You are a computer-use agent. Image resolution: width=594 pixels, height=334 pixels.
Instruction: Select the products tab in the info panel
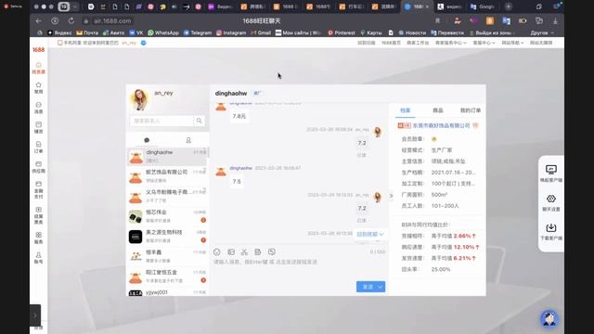(x=438, y=110)
